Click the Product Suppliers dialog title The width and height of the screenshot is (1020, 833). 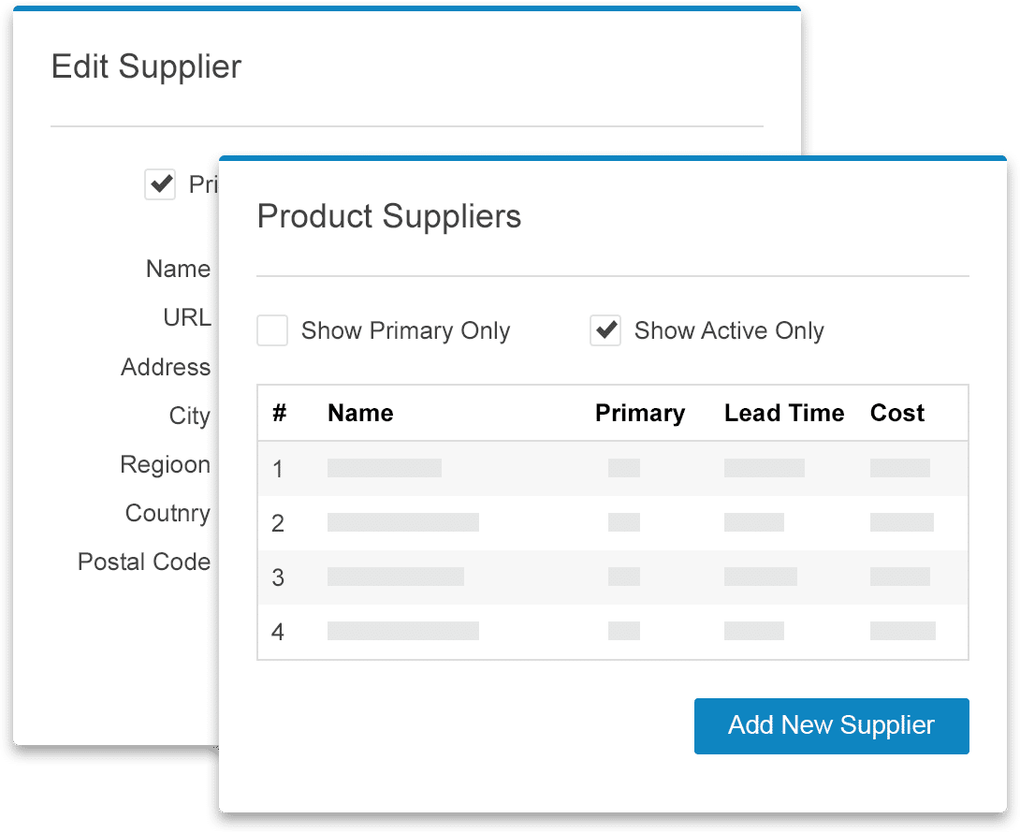tap(389, 216)
